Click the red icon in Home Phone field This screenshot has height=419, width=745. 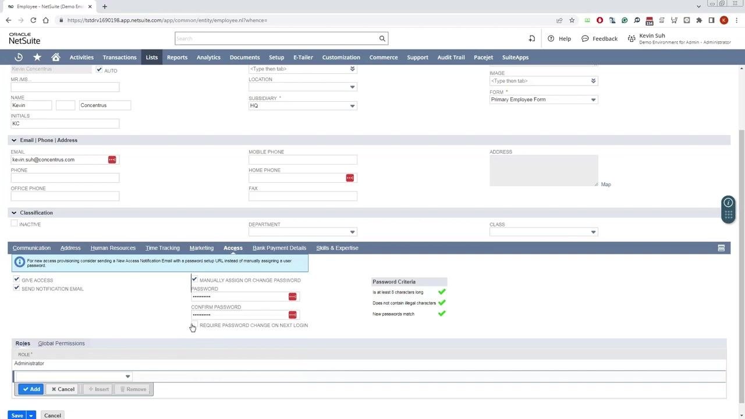[350, 177]
